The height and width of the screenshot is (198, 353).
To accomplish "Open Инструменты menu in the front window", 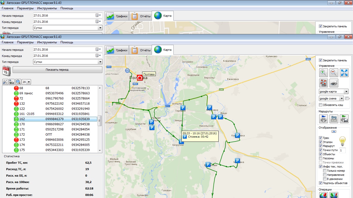I will [x=47, y=42].
